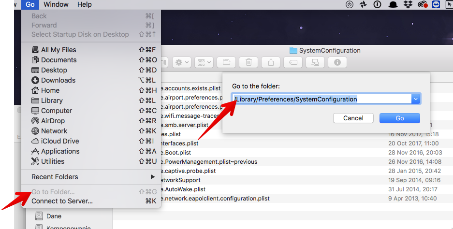Choose Computer from the Go menu

coord(91,110)
